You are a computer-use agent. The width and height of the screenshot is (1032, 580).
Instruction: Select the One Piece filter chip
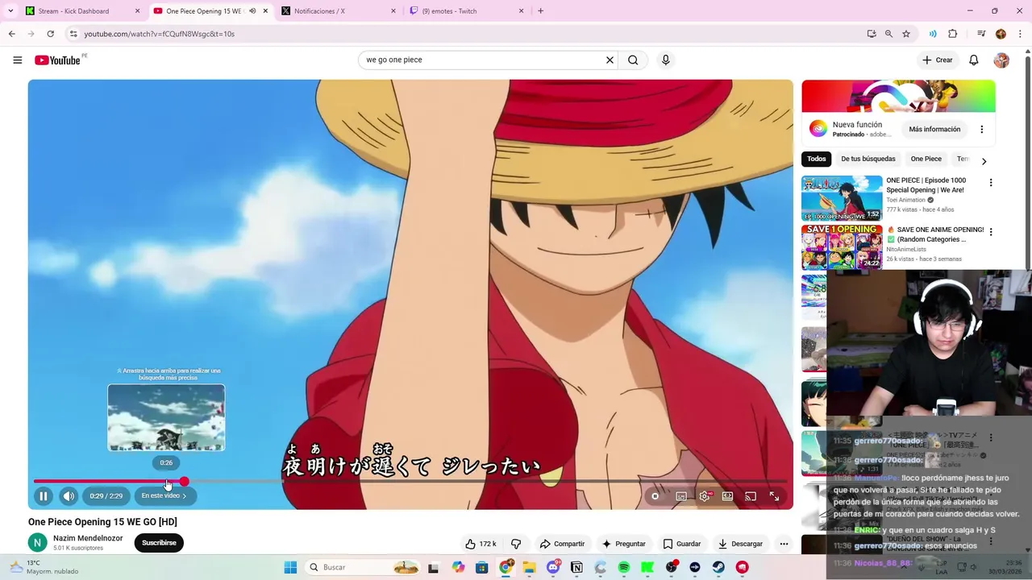tap(926, 159)
